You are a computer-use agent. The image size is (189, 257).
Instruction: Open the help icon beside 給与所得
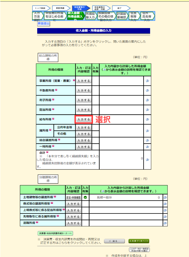click(53, 119)
